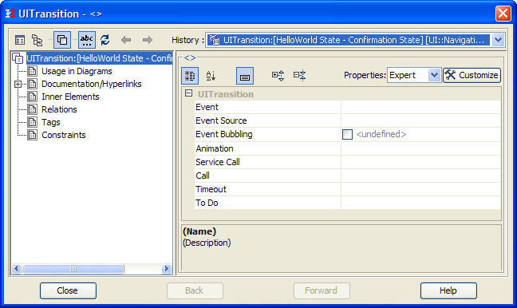Click the left arrow back icon
The width and height of the screenshot is (517, 308).
pos(126,40)
